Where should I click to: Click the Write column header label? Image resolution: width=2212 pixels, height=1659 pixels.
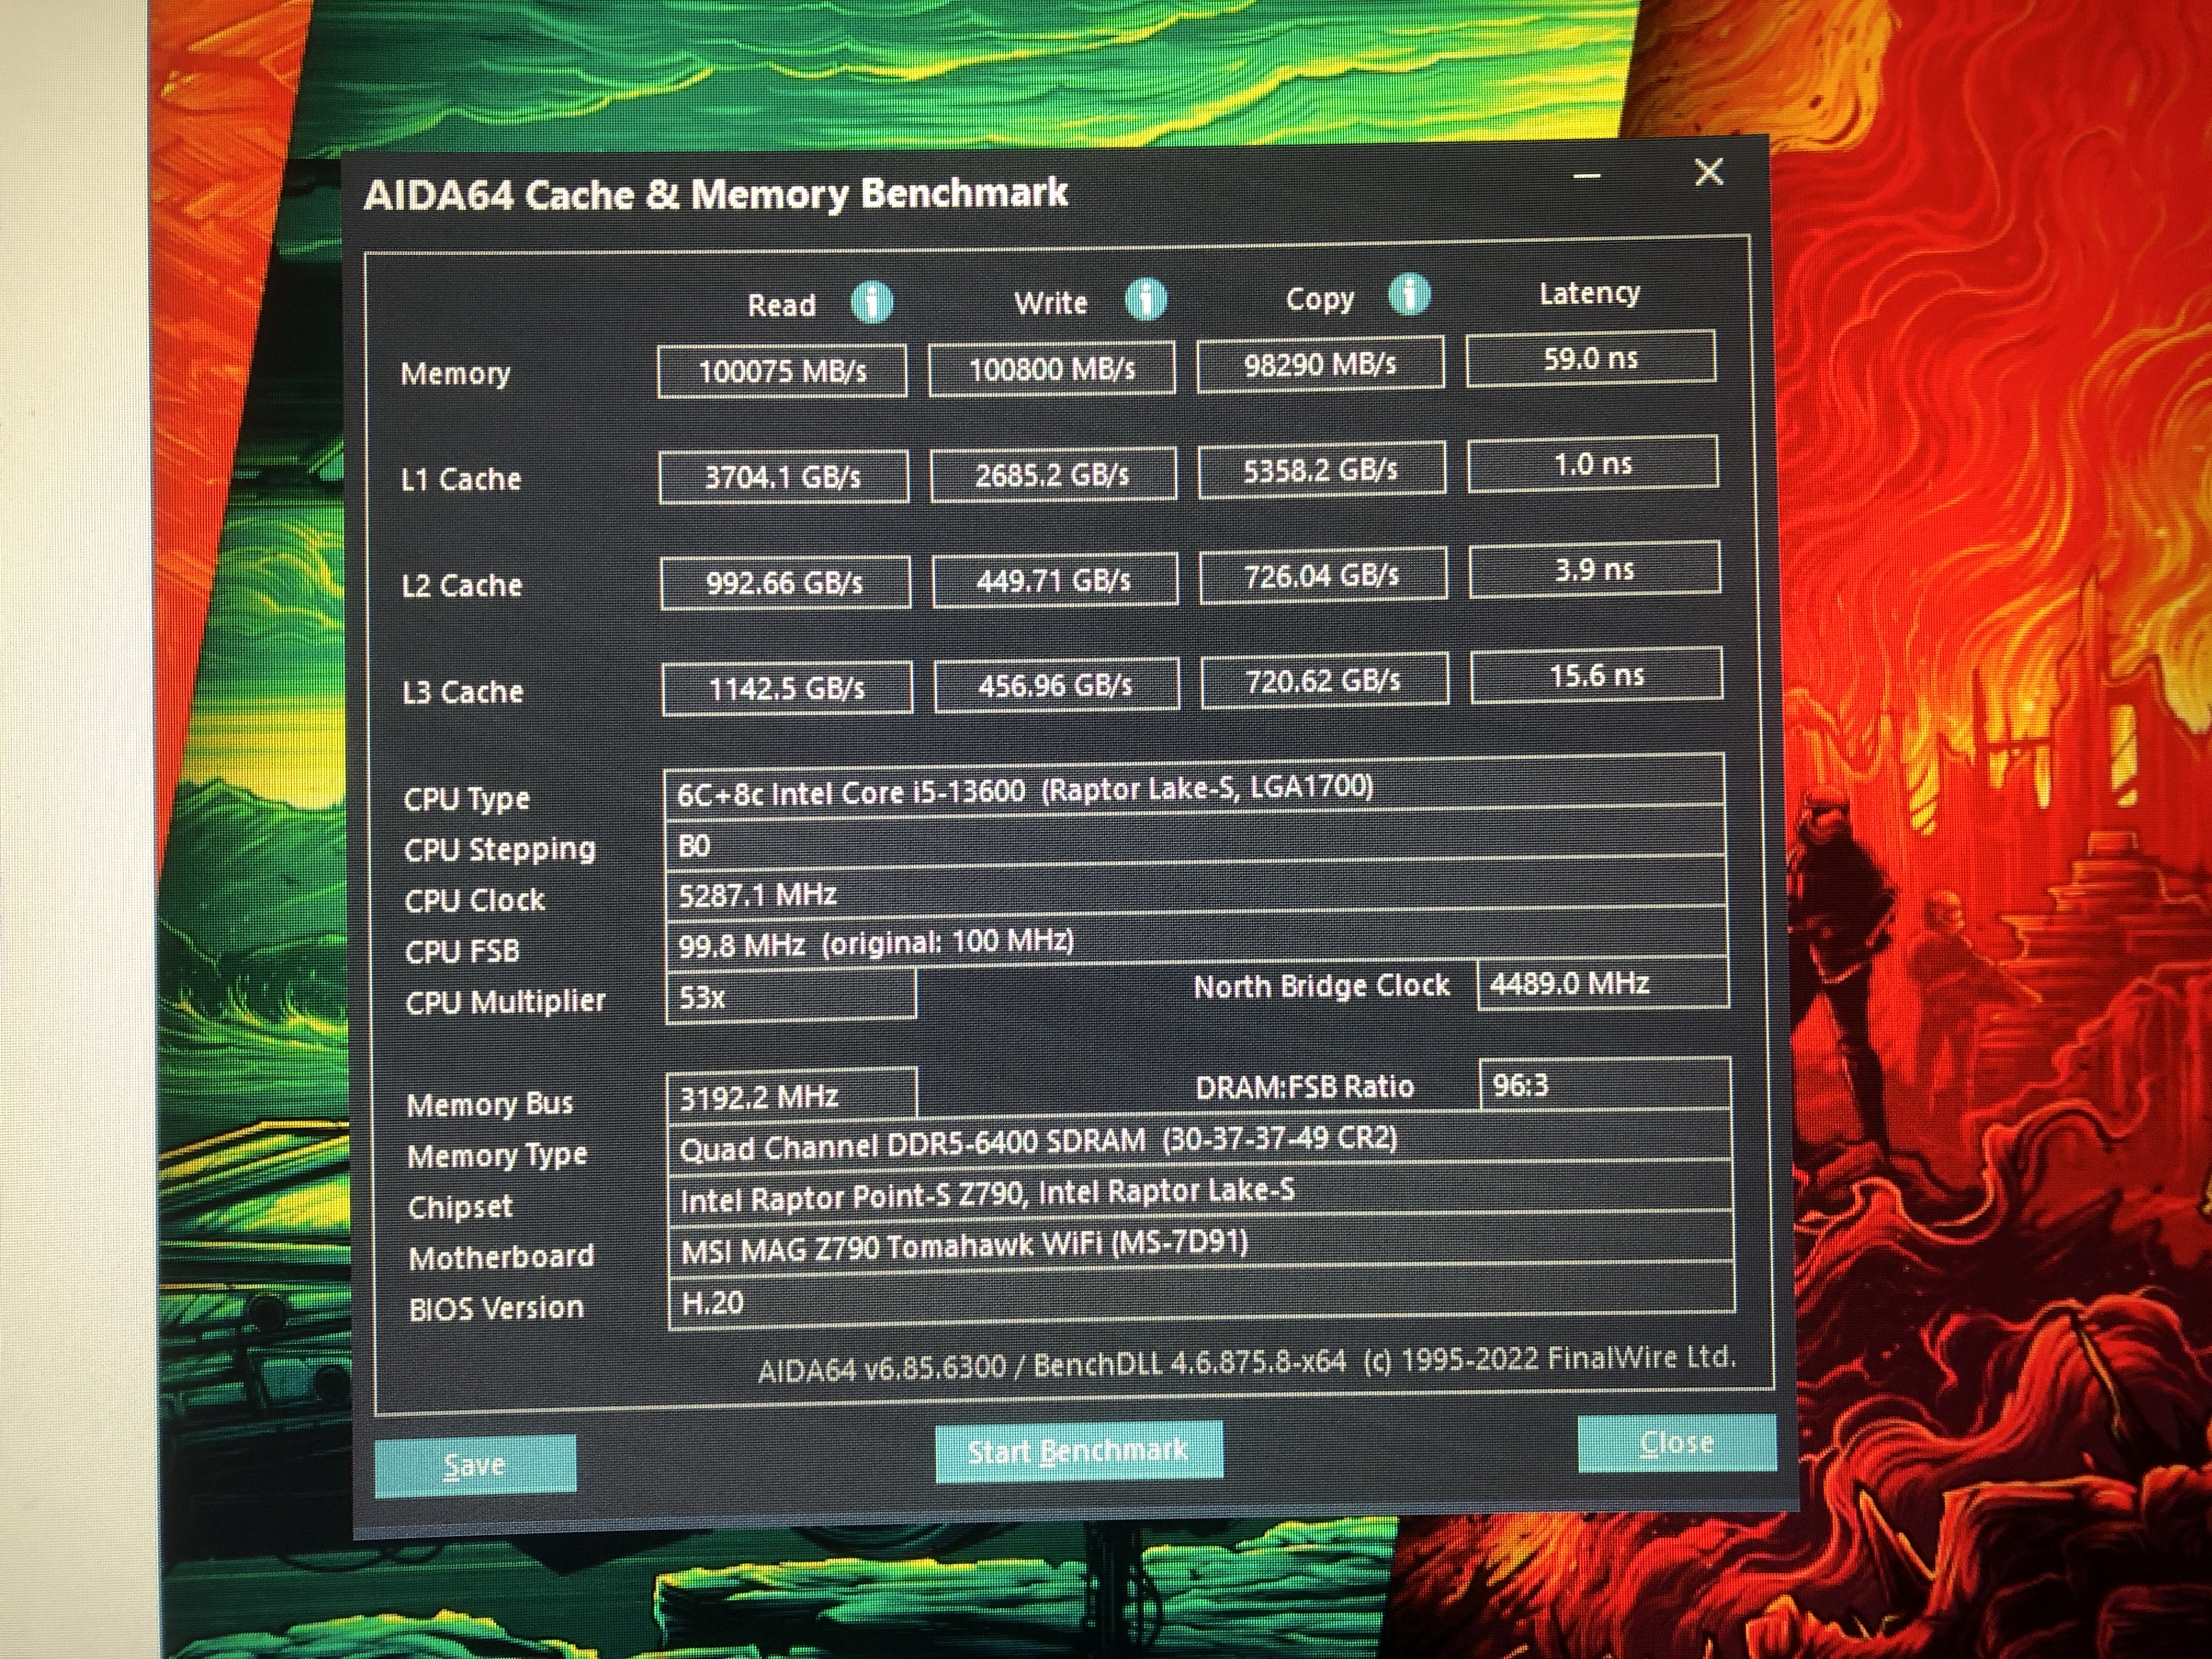click(1051, 302)
